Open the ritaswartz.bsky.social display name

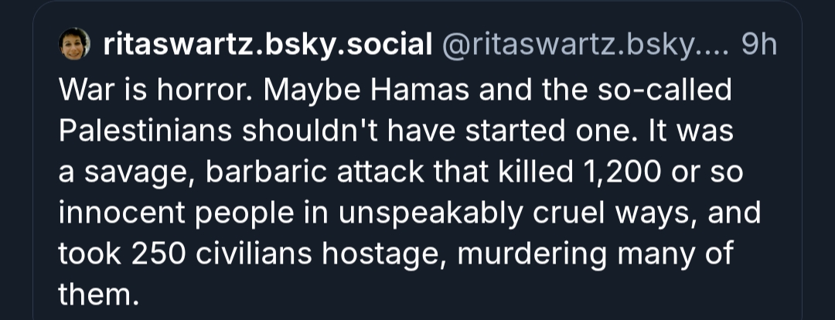coord(267,46)
